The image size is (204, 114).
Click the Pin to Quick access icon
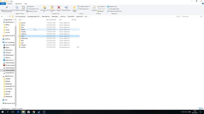tap(7, 8)
